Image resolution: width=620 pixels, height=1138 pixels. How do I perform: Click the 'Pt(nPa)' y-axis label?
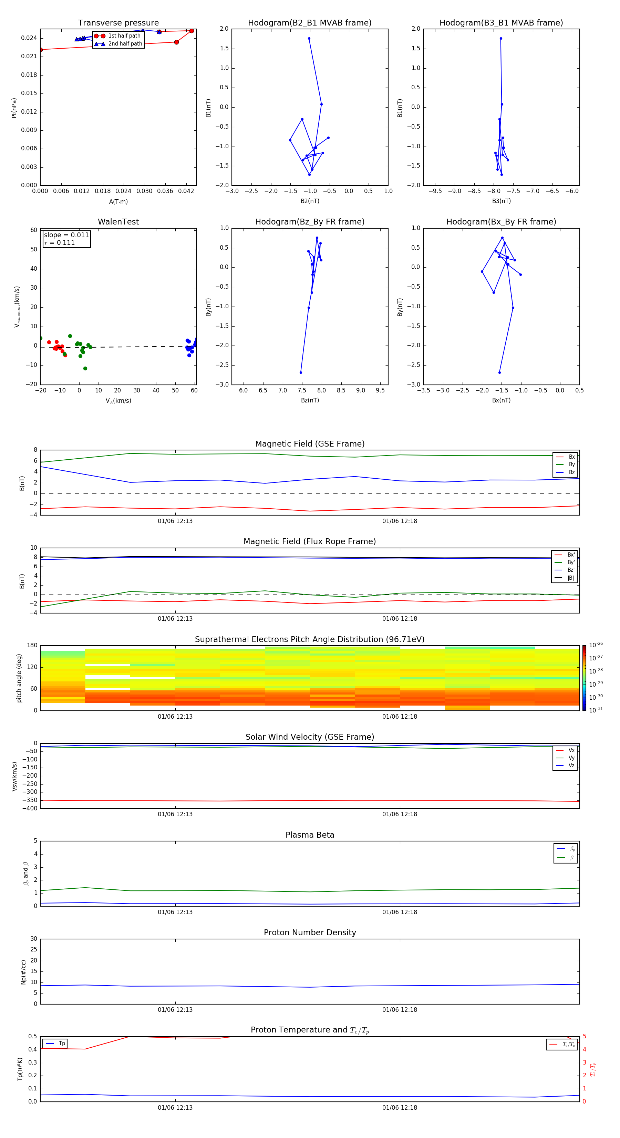pos(14,108)
